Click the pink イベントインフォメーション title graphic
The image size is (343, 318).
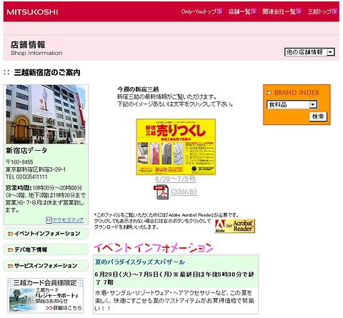click(154, 248)
